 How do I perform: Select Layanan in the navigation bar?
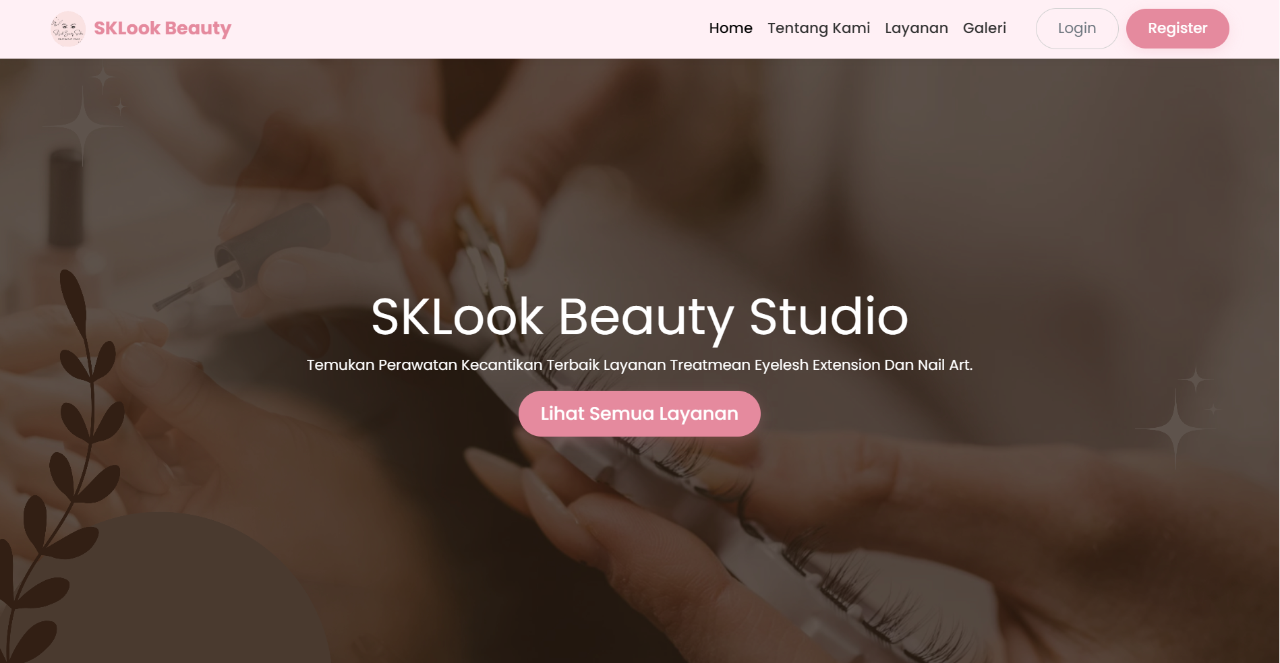pyautogui.click(x=917, y=28)
